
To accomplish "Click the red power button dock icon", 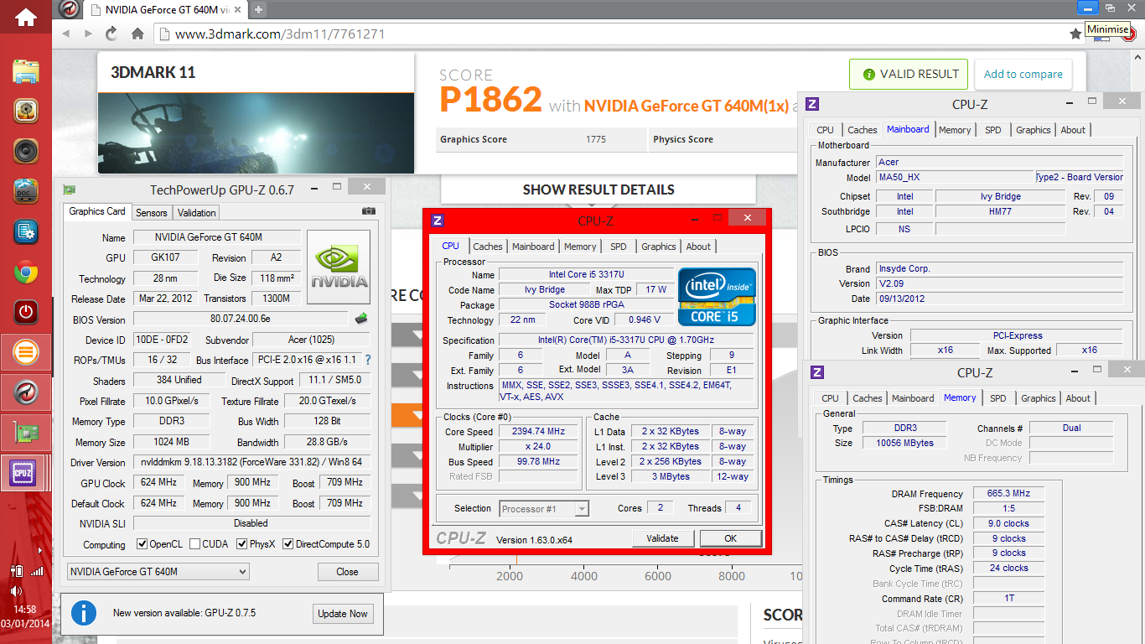I will pos(26,313).
